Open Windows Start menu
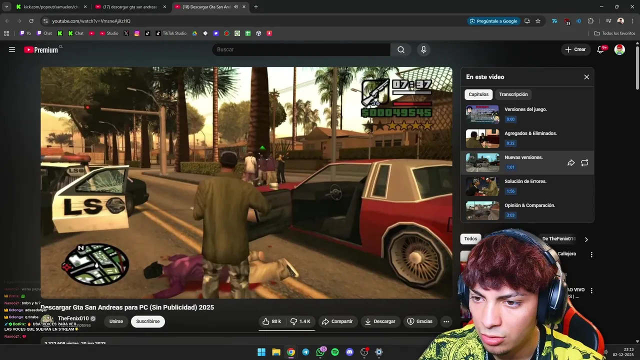Image resolution: width=640 pixels, height=360 pixels. [x=261, y=352]
